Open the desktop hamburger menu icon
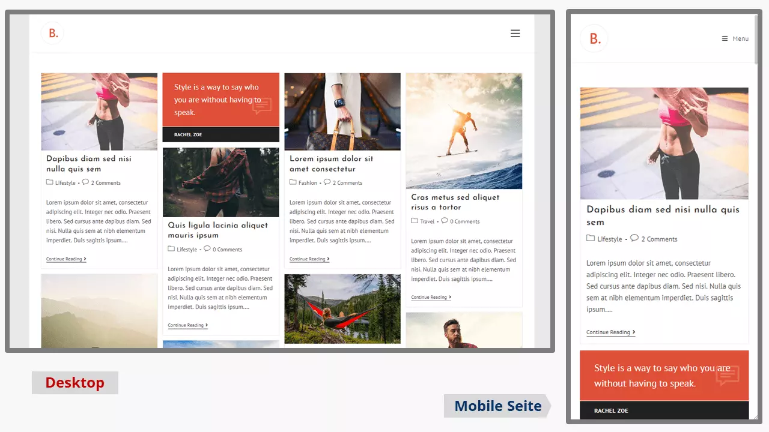The image size is (769, 432). click(515, 34)
